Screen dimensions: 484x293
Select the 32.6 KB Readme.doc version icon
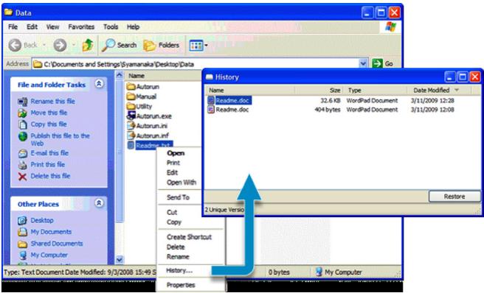[211, 100]
